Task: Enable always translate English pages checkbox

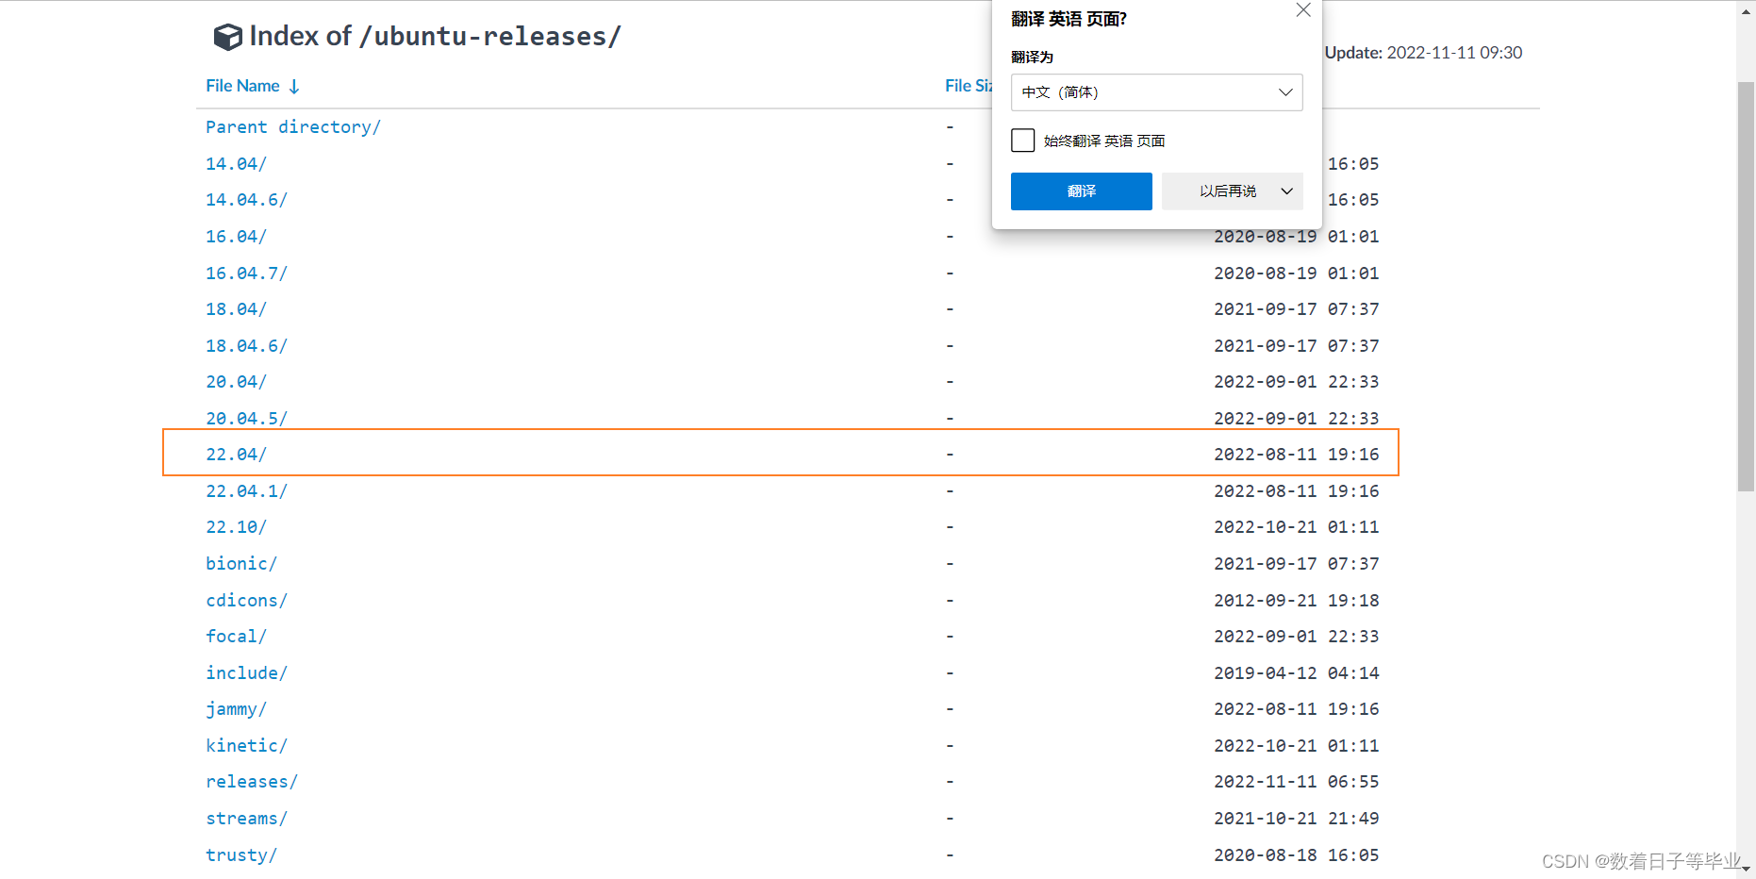Action: [x=1022, y=141]
